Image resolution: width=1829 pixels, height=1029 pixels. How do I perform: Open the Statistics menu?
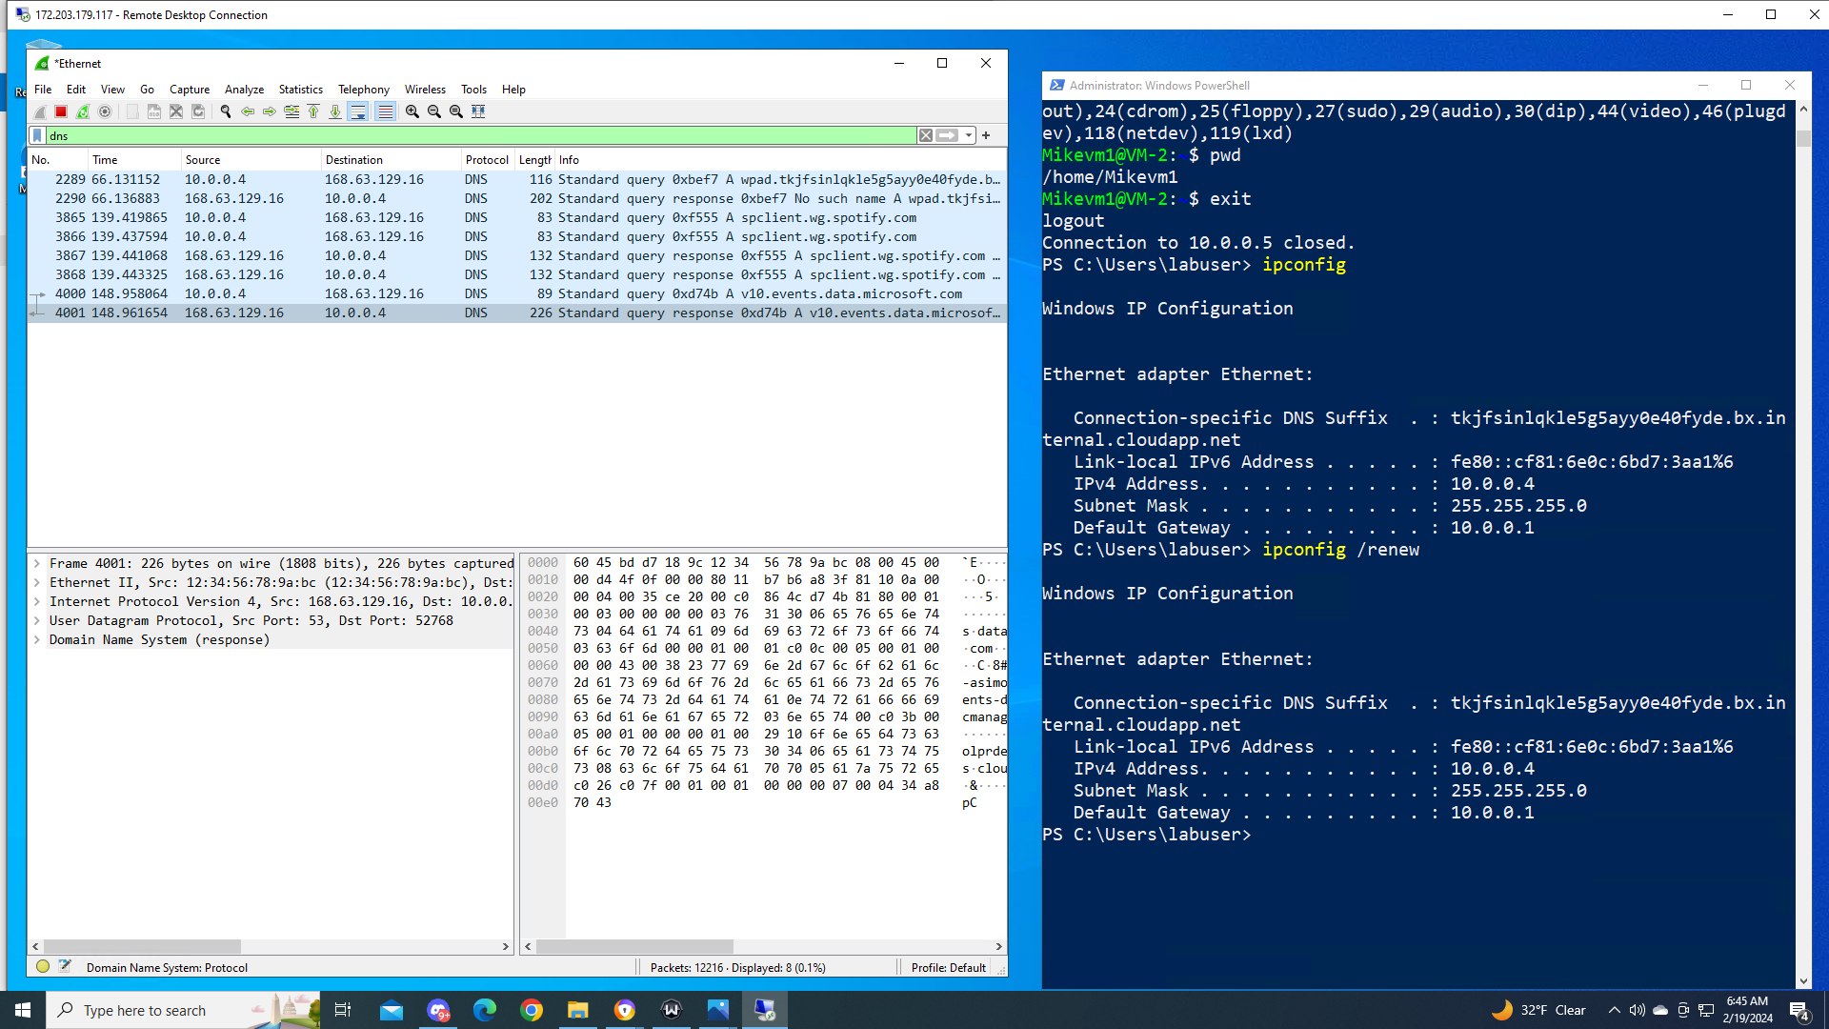click(x=300, y=90)
